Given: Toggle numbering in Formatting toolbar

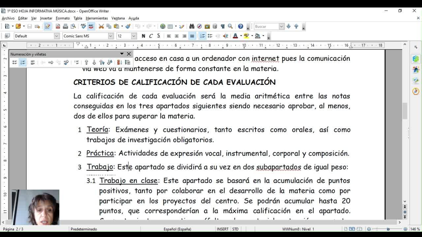Looking at the screenshot, I should (x=202, y=36).
